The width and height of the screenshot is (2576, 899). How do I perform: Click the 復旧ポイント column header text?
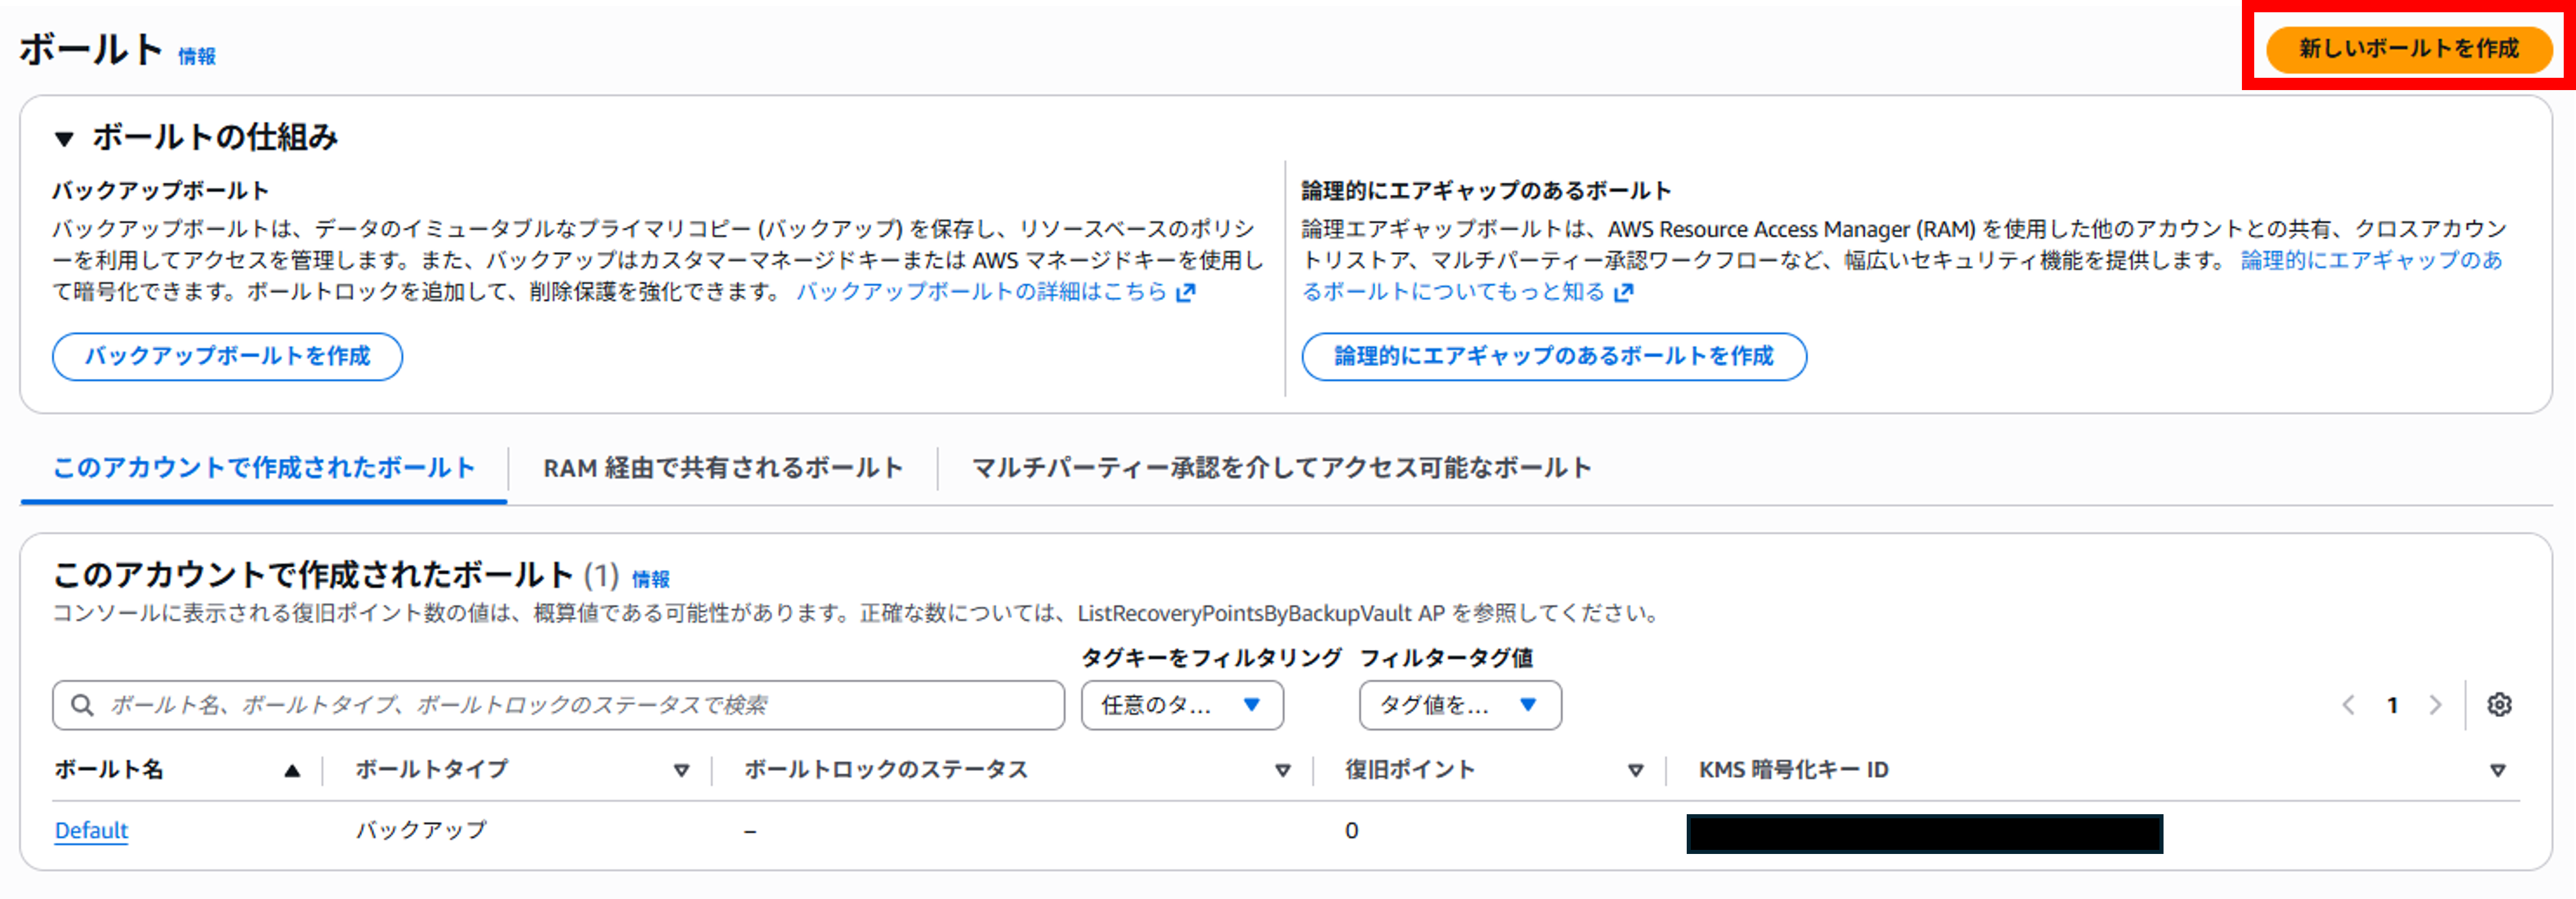[x=1410, y=770]
